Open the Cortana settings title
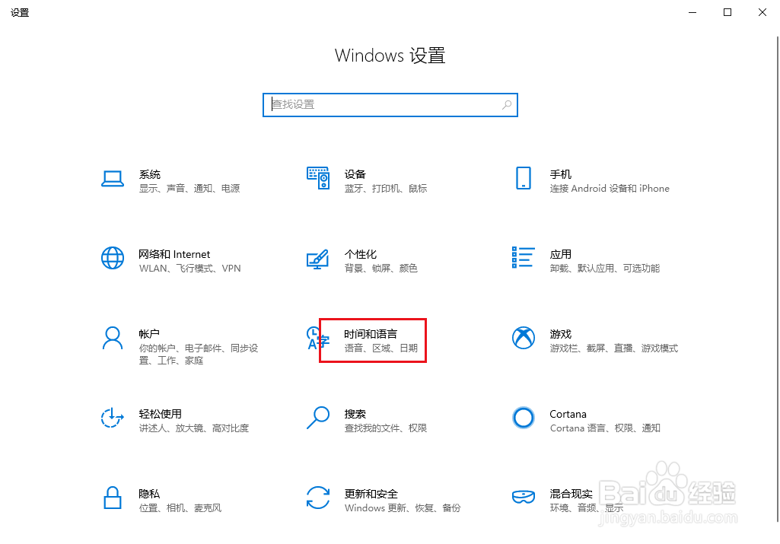The height and width of the screenshot is (544, 780). click(x=568, y=414)
